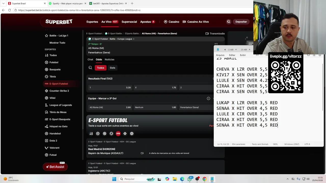Click stream icon beside Bayern de Munique
The height and width of the screenshot is (183, 326).
point(142,153)
